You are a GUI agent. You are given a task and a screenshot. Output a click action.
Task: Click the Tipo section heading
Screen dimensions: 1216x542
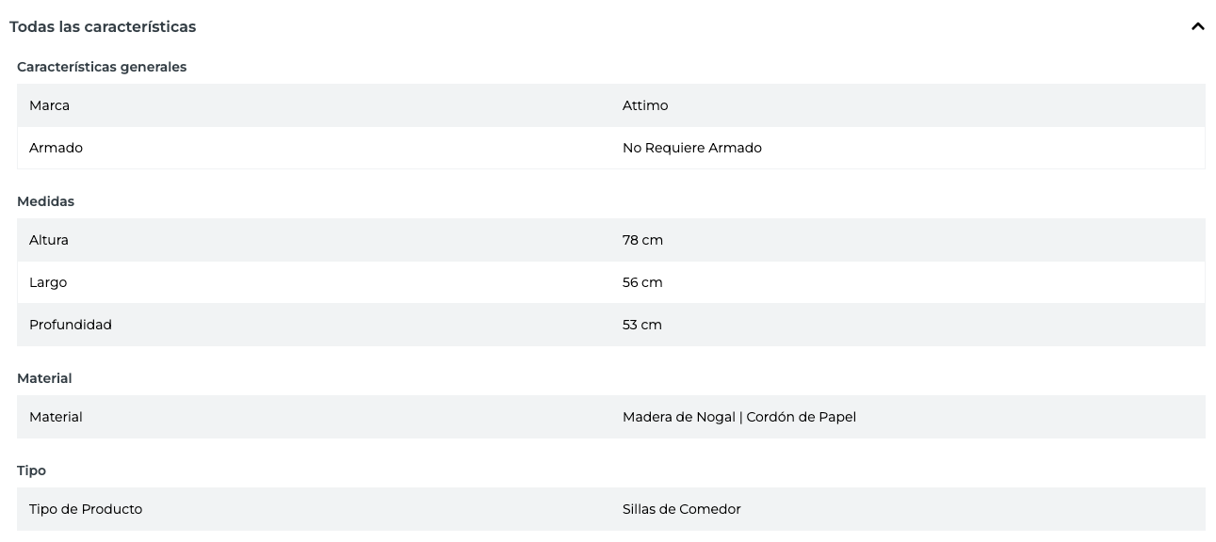31,470
